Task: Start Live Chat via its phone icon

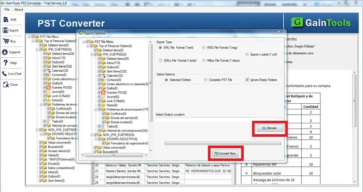Action: pos(5,74)
